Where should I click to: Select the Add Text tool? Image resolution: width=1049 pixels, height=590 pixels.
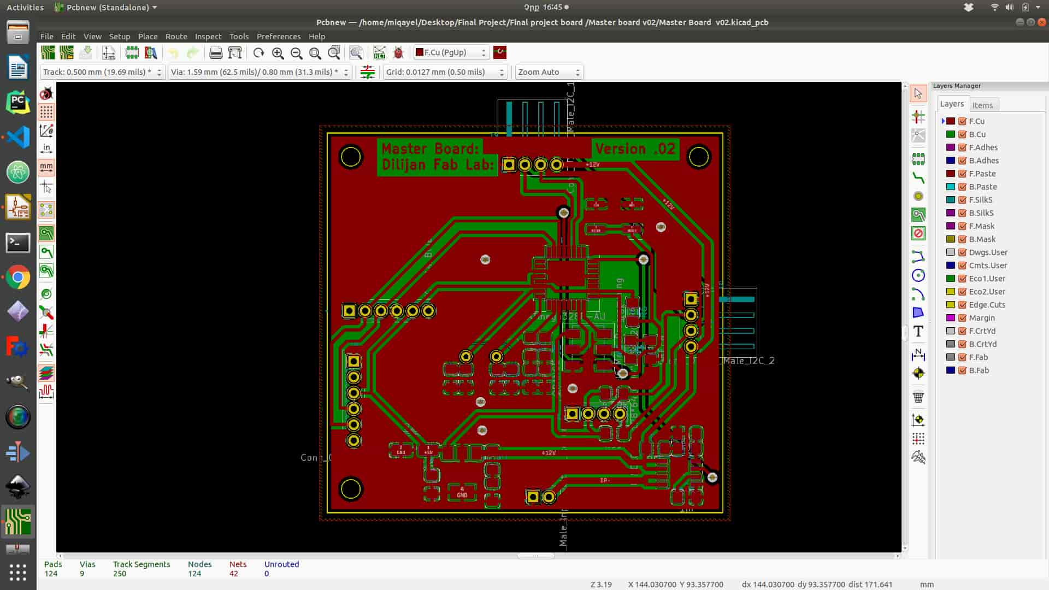(918, 332)
